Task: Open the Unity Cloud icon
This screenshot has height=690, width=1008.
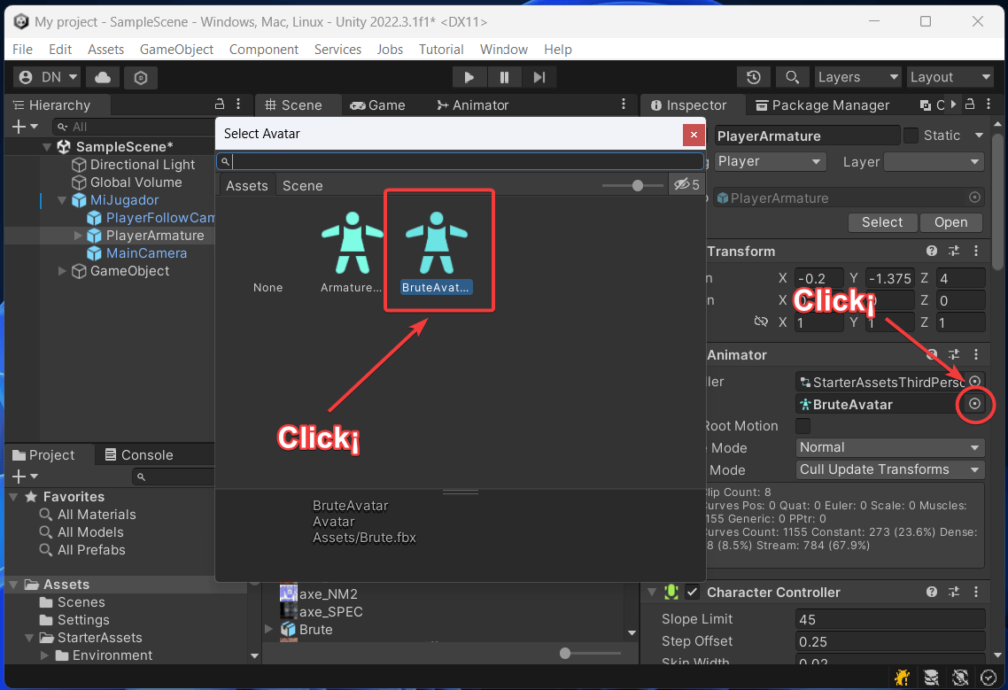Action: coord(103,78)
